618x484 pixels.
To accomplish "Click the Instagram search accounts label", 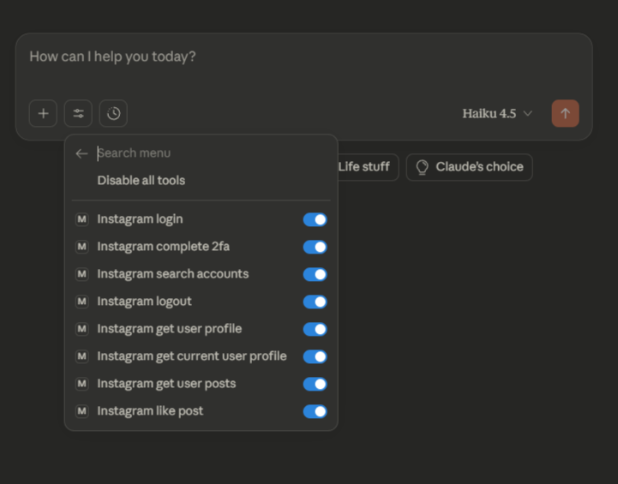I will tap(173, 274).
